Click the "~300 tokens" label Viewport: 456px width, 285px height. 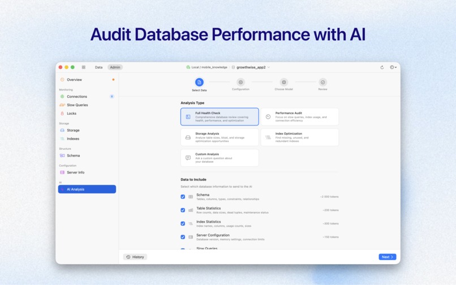tap(330, 223)
